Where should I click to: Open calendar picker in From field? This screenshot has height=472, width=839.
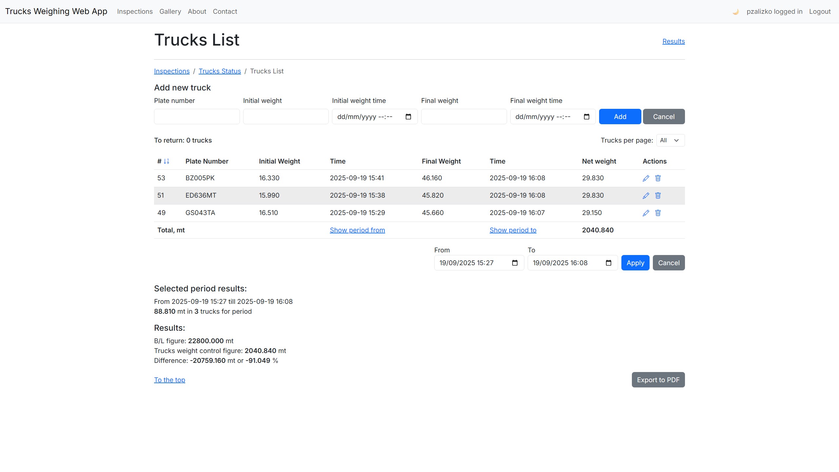coord(515,263)
